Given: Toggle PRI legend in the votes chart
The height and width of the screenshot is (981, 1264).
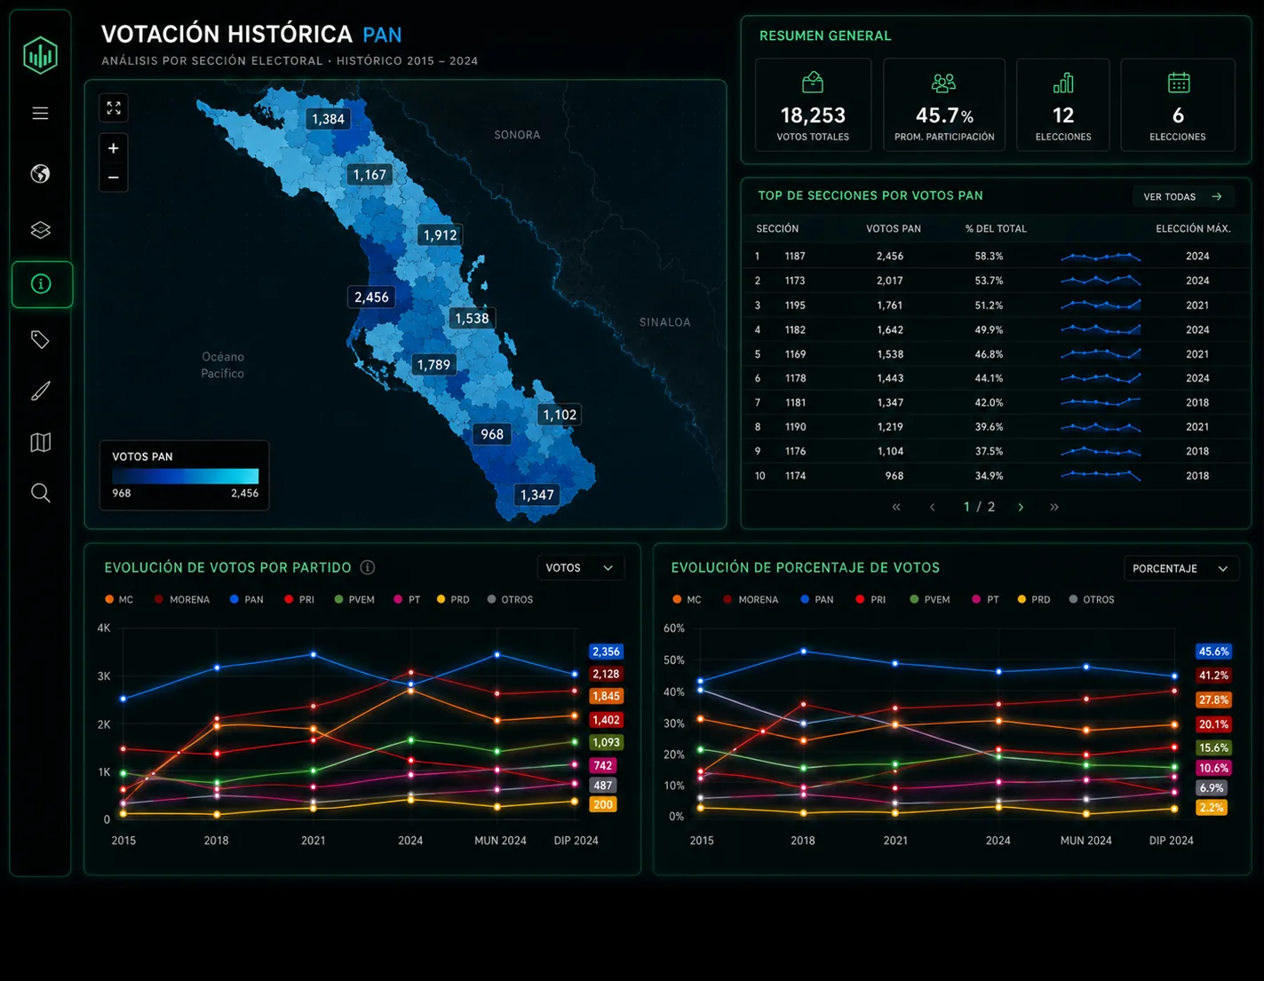Looking at the screenshot, I should [299, 600].
